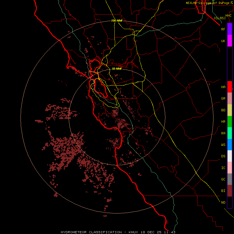Click the IC legend label

tap(223, 168)
